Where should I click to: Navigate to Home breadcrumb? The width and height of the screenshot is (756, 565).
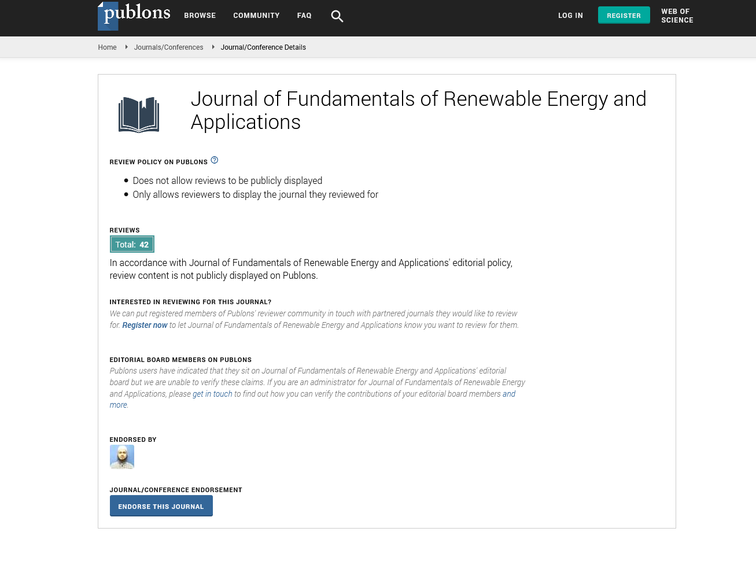pos(107,47)
